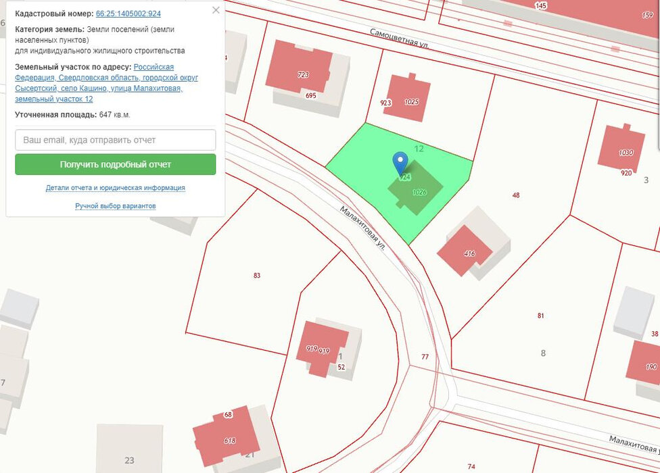
Task: Select the red building labeled 723
Action: click(300, 66)
